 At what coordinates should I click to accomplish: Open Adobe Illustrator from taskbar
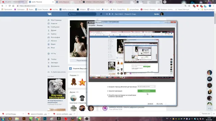click(x=24, y=119)
